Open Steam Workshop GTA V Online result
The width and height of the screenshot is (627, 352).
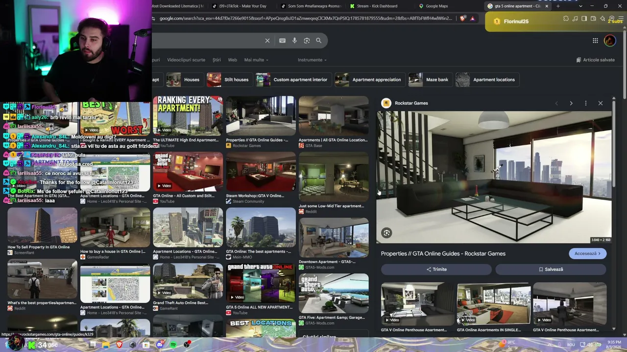pyautogui.click(x=261, y=172)
